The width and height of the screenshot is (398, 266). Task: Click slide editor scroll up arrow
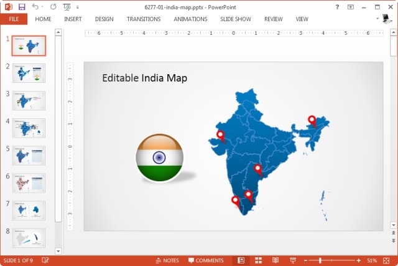(x=394, y=32)
